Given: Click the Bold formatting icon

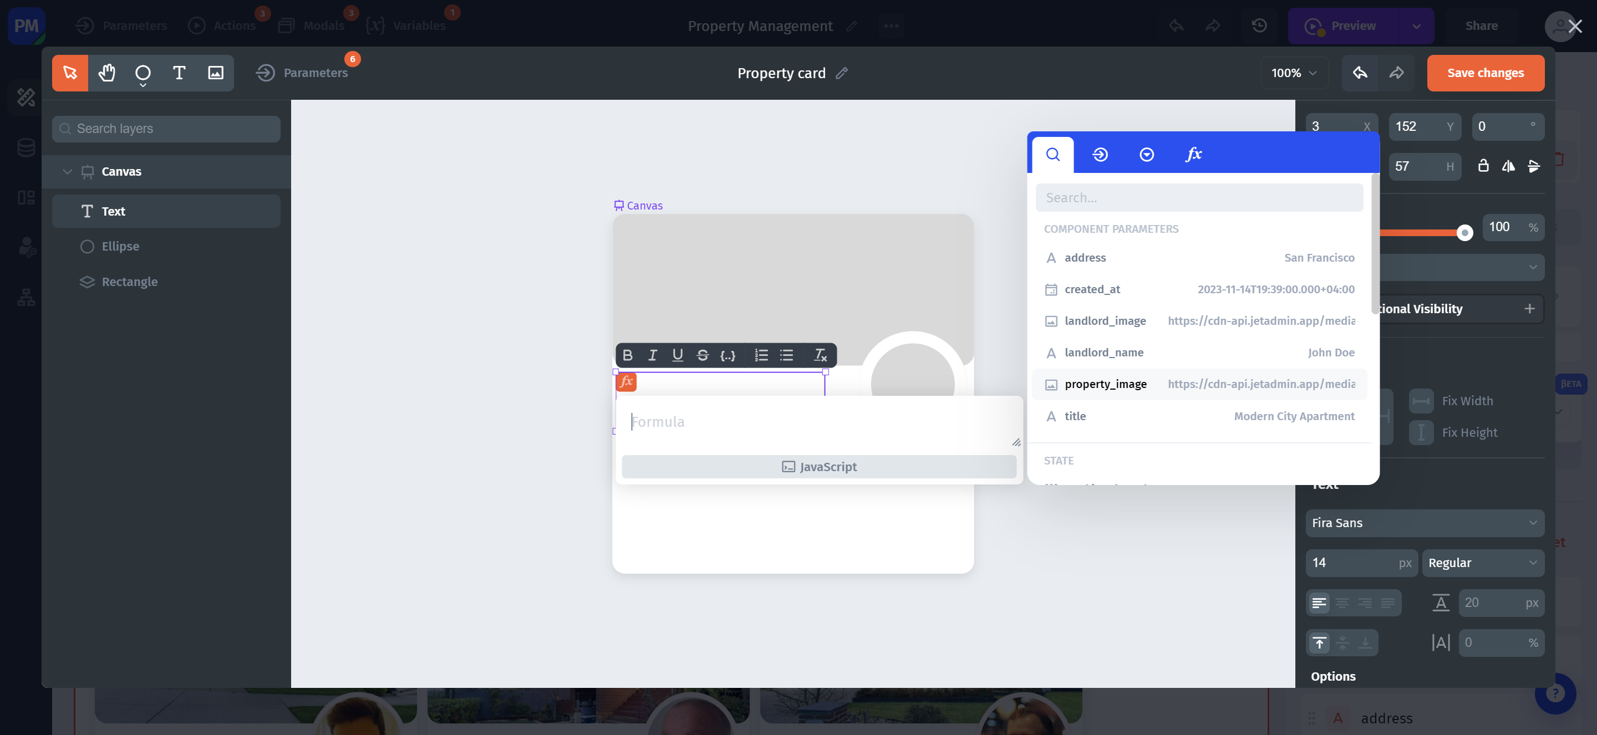Looking at the screenshot, I should pyautogui.click(x=627, y=355).
